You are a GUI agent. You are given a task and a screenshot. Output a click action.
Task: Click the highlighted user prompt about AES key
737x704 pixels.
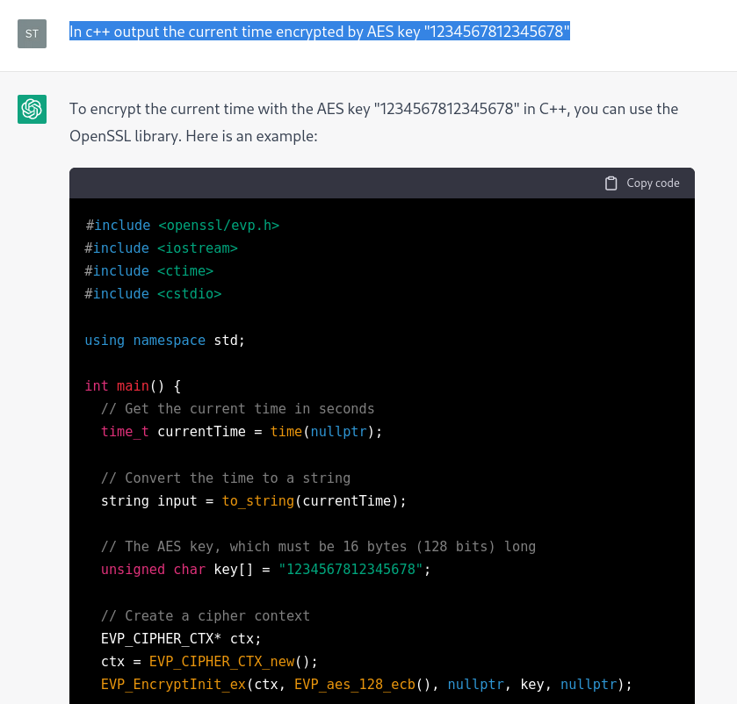[320, 32]
